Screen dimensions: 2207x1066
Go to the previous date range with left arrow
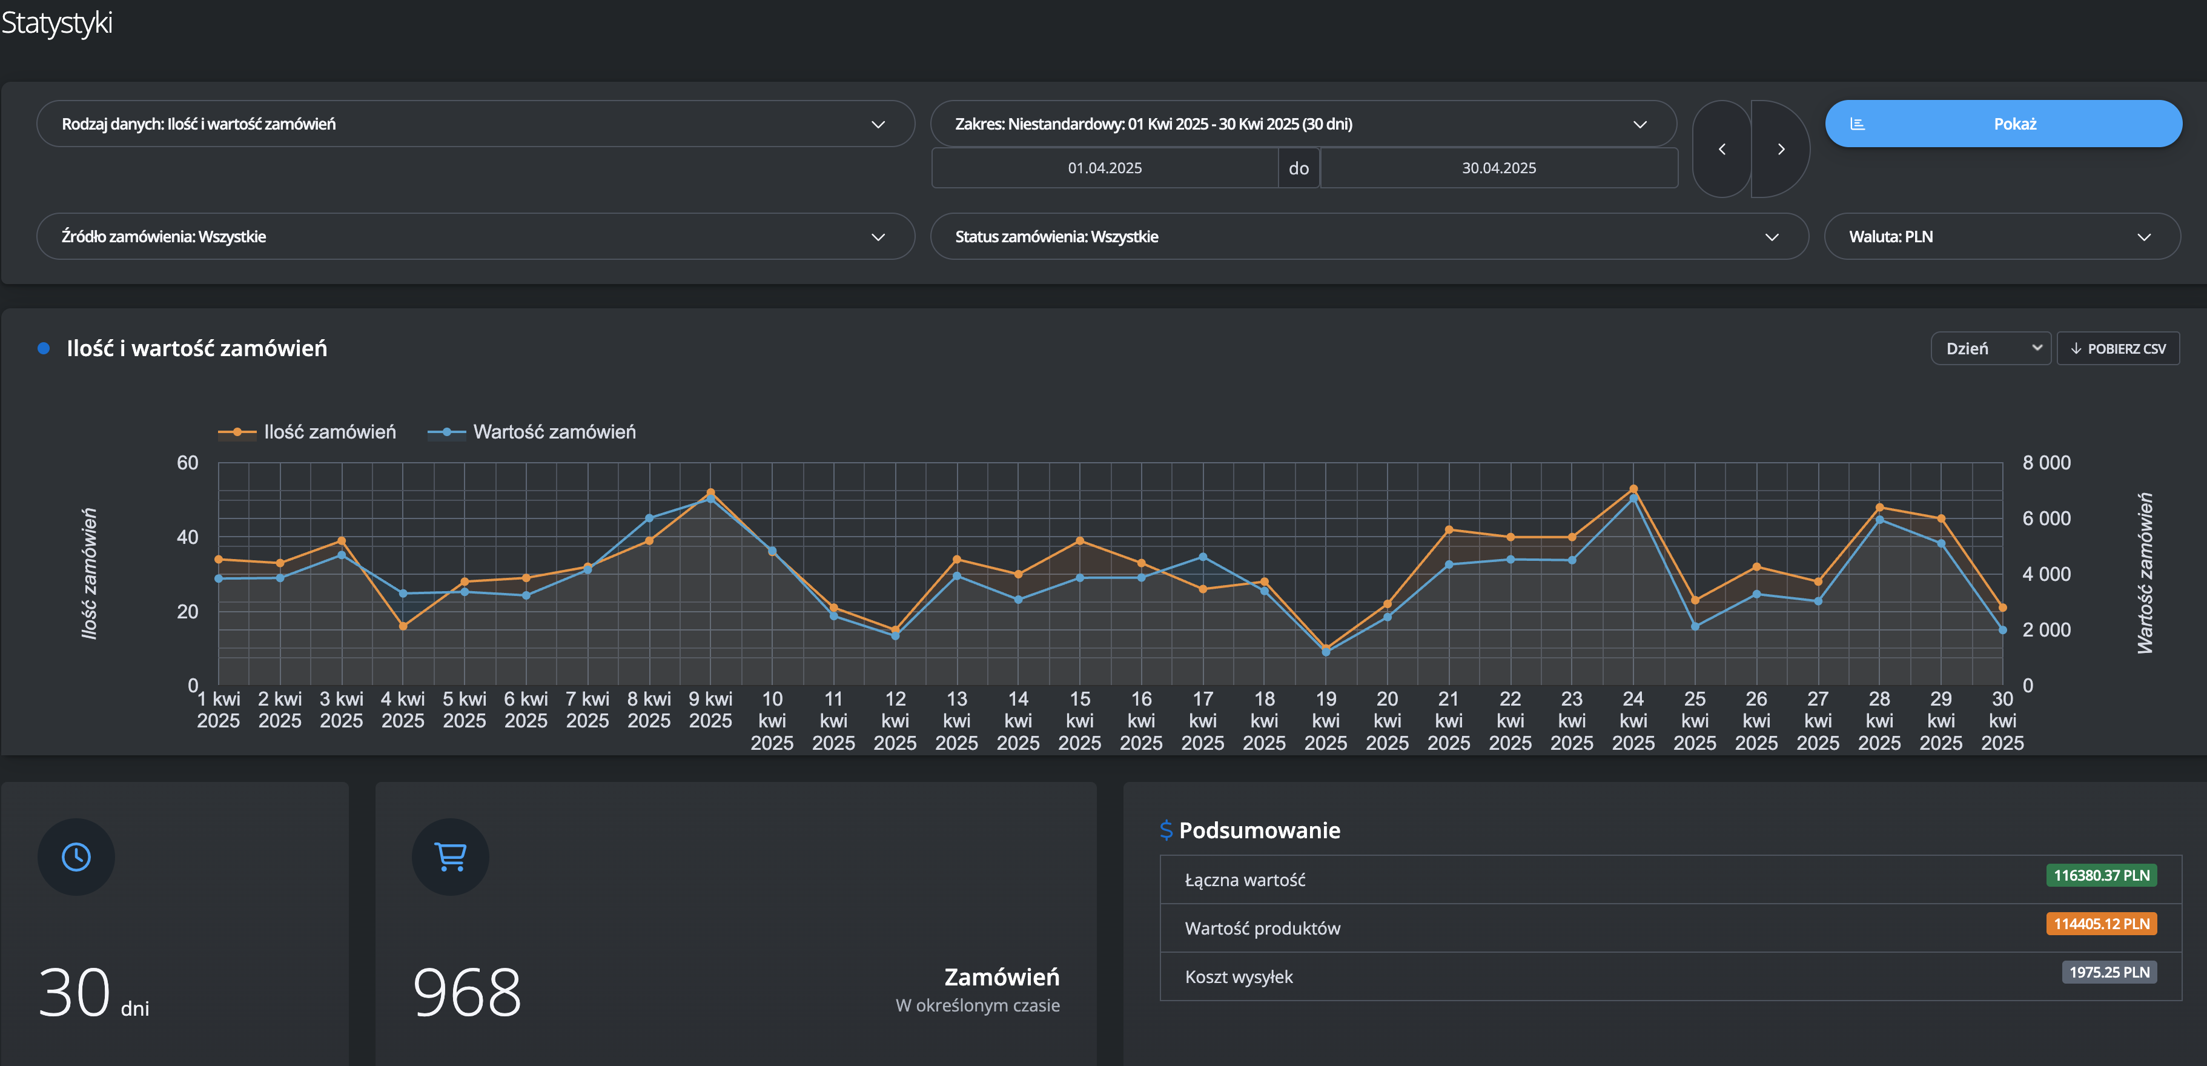point(1722,149)
